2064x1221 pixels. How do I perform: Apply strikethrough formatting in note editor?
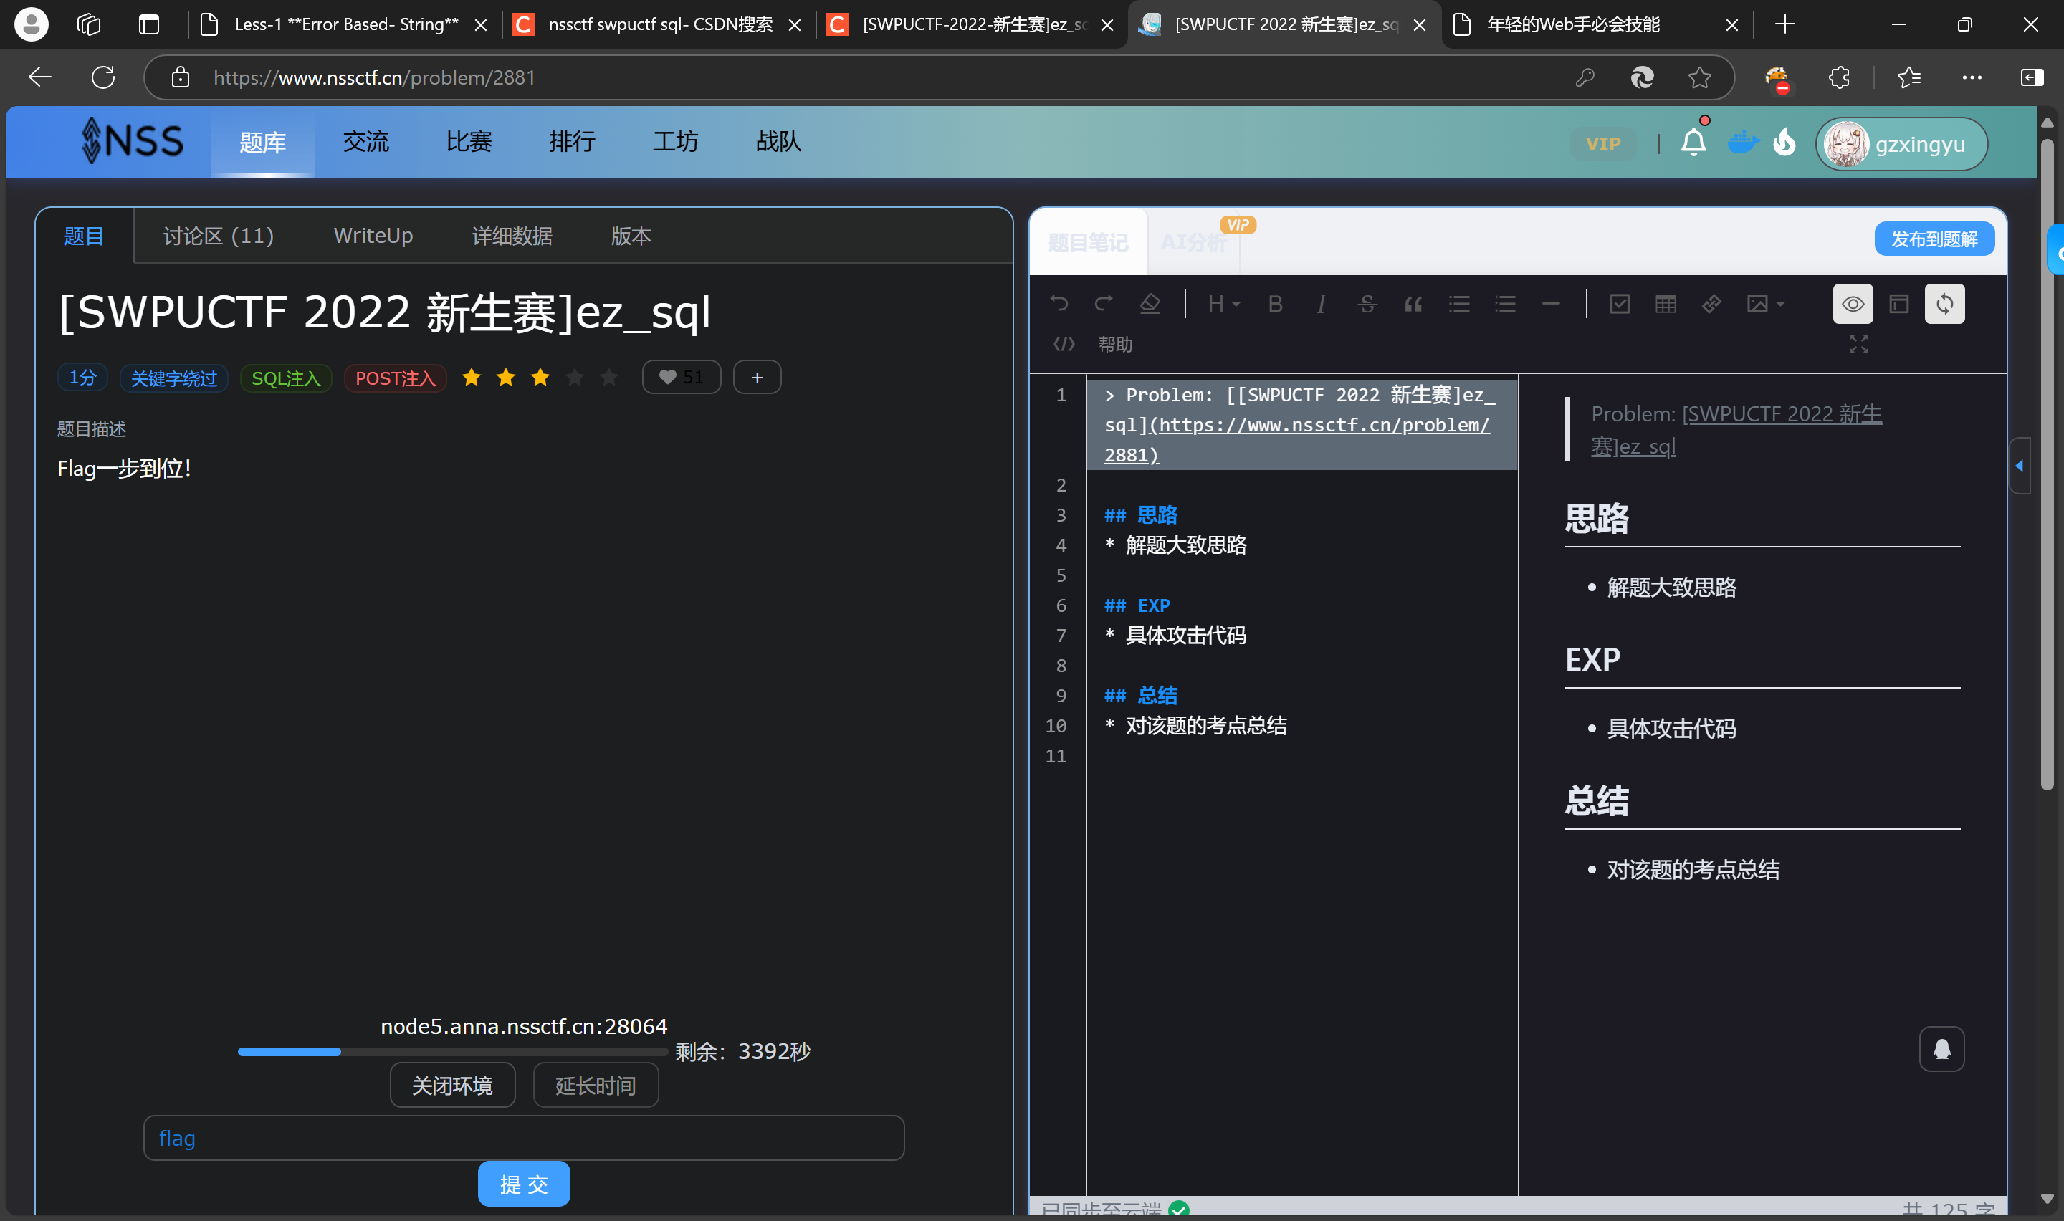pyautogui.click(x=1367, y=304)
